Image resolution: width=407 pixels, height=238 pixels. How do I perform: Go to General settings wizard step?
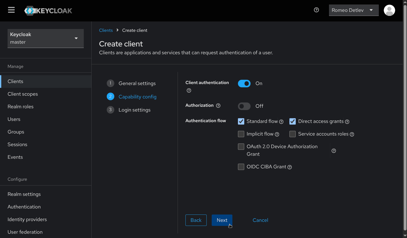[x=131, y=83]
